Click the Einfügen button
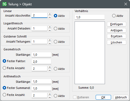The height and width of the screenshot is (101, 130). (x=116, y=24)
